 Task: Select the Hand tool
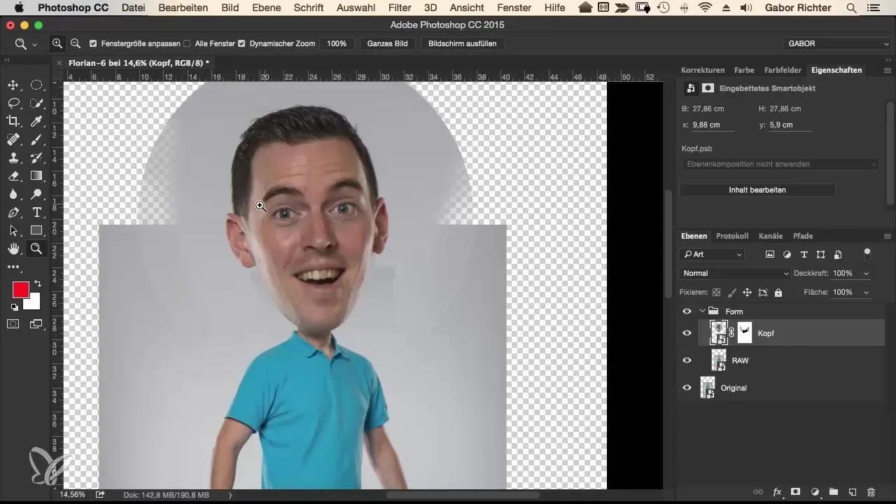[x=13, y=248]
